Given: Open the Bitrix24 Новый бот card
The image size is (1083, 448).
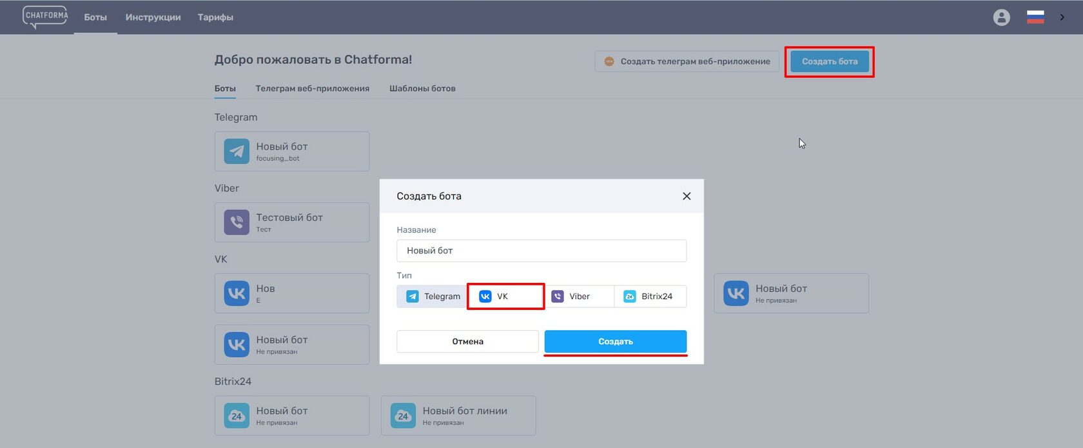Looking at the screenshot, I should pyautogui.click(x=292, y=416).
